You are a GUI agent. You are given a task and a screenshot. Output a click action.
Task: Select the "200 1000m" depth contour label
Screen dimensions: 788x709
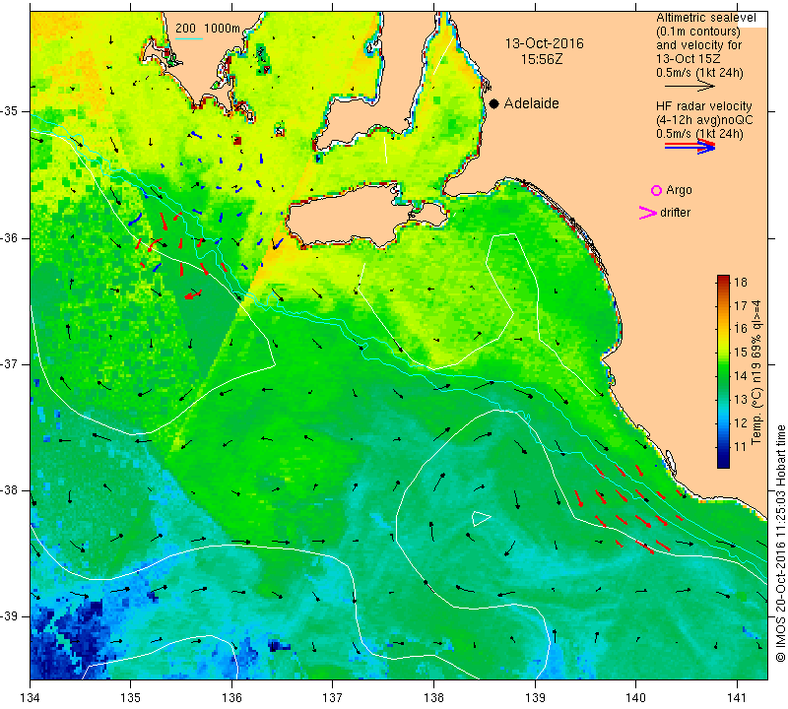coord(208,29)
